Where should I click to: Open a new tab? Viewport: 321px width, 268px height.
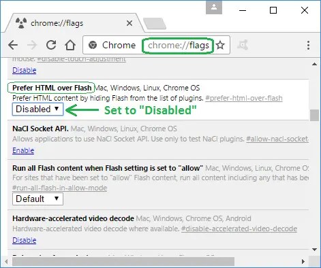[155, 24]
